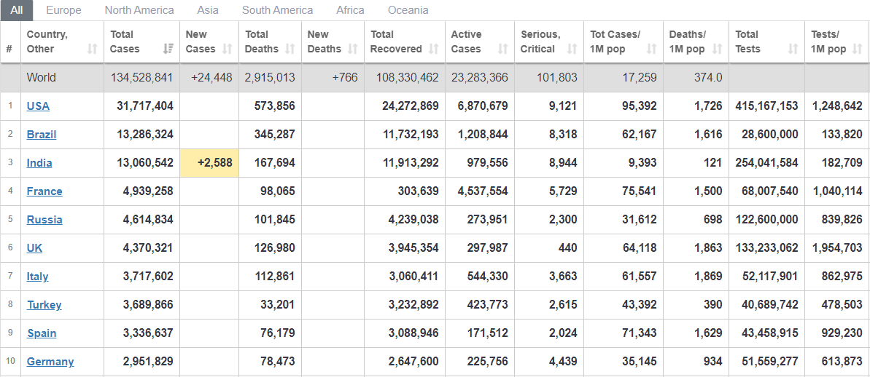The height and width of the screenshot is (377, 870).
Task: Click Germany tests per million 613,873
Action: (843, 362)
